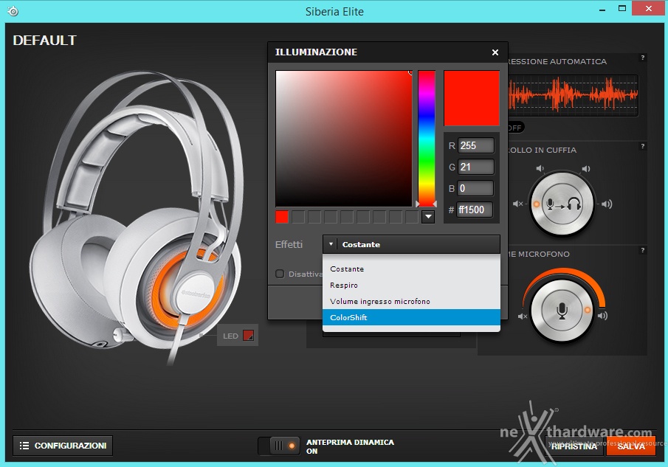This screenshot has width=668, height=467.
Task: Close the Illuminazione dialog
Action: tap(495, 52)
